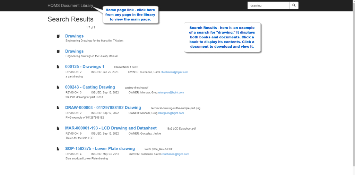Go to HQMS Document Library home
The image size is (355, 175).
pyautogui.click(x=70, y=6)
